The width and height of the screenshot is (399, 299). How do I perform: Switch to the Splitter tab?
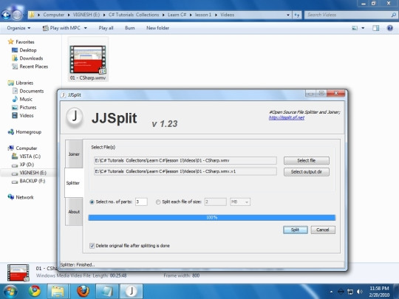click(73, 183)
